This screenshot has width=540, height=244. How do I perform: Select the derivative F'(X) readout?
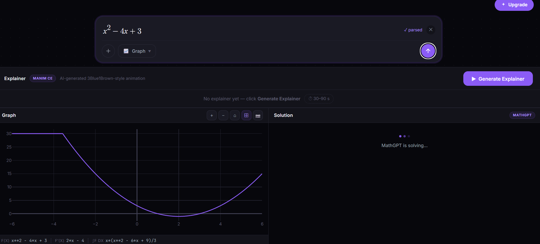[70, 241]
